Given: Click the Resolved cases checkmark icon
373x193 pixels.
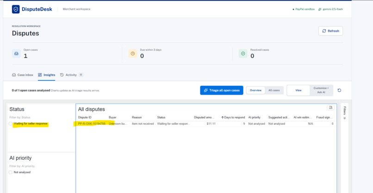Looking at the screenshot, I should click(x=243, y=54).
